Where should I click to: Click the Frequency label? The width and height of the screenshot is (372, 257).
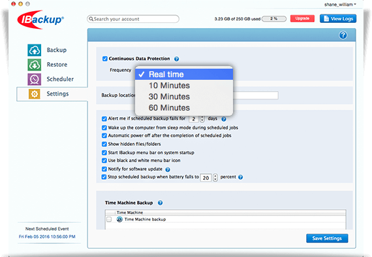[121, 70]
